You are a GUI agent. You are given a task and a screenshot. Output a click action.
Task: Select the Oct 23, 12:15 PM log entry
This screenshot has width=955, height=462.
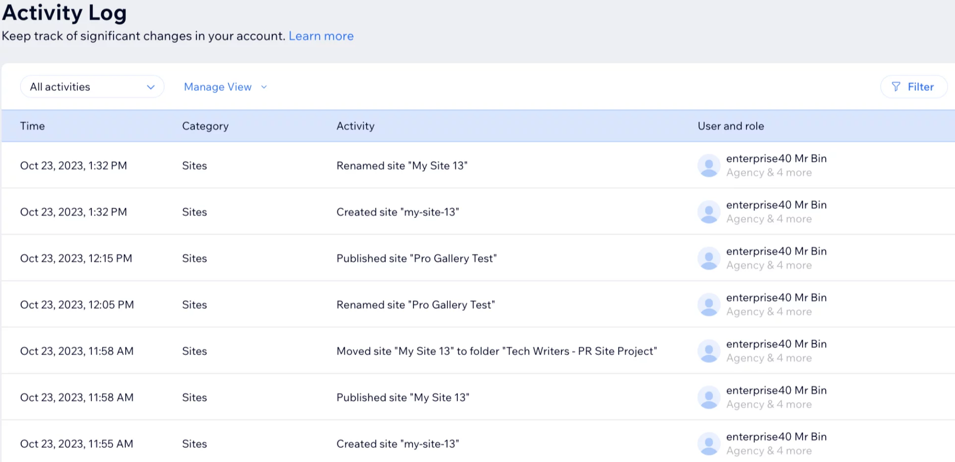76,258
